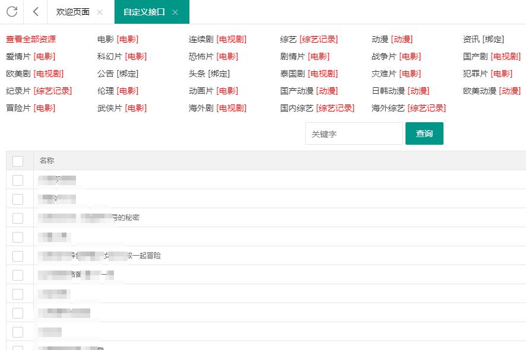Viewport: 526px width, 350px height.
Task: Switch to the 欢迎页面 tab
Action: [x=72, y=12]
